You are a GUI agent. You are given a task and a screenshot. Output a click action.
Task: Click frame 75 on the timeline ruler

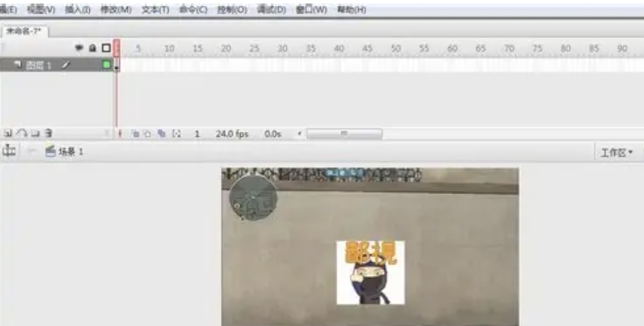537,48
